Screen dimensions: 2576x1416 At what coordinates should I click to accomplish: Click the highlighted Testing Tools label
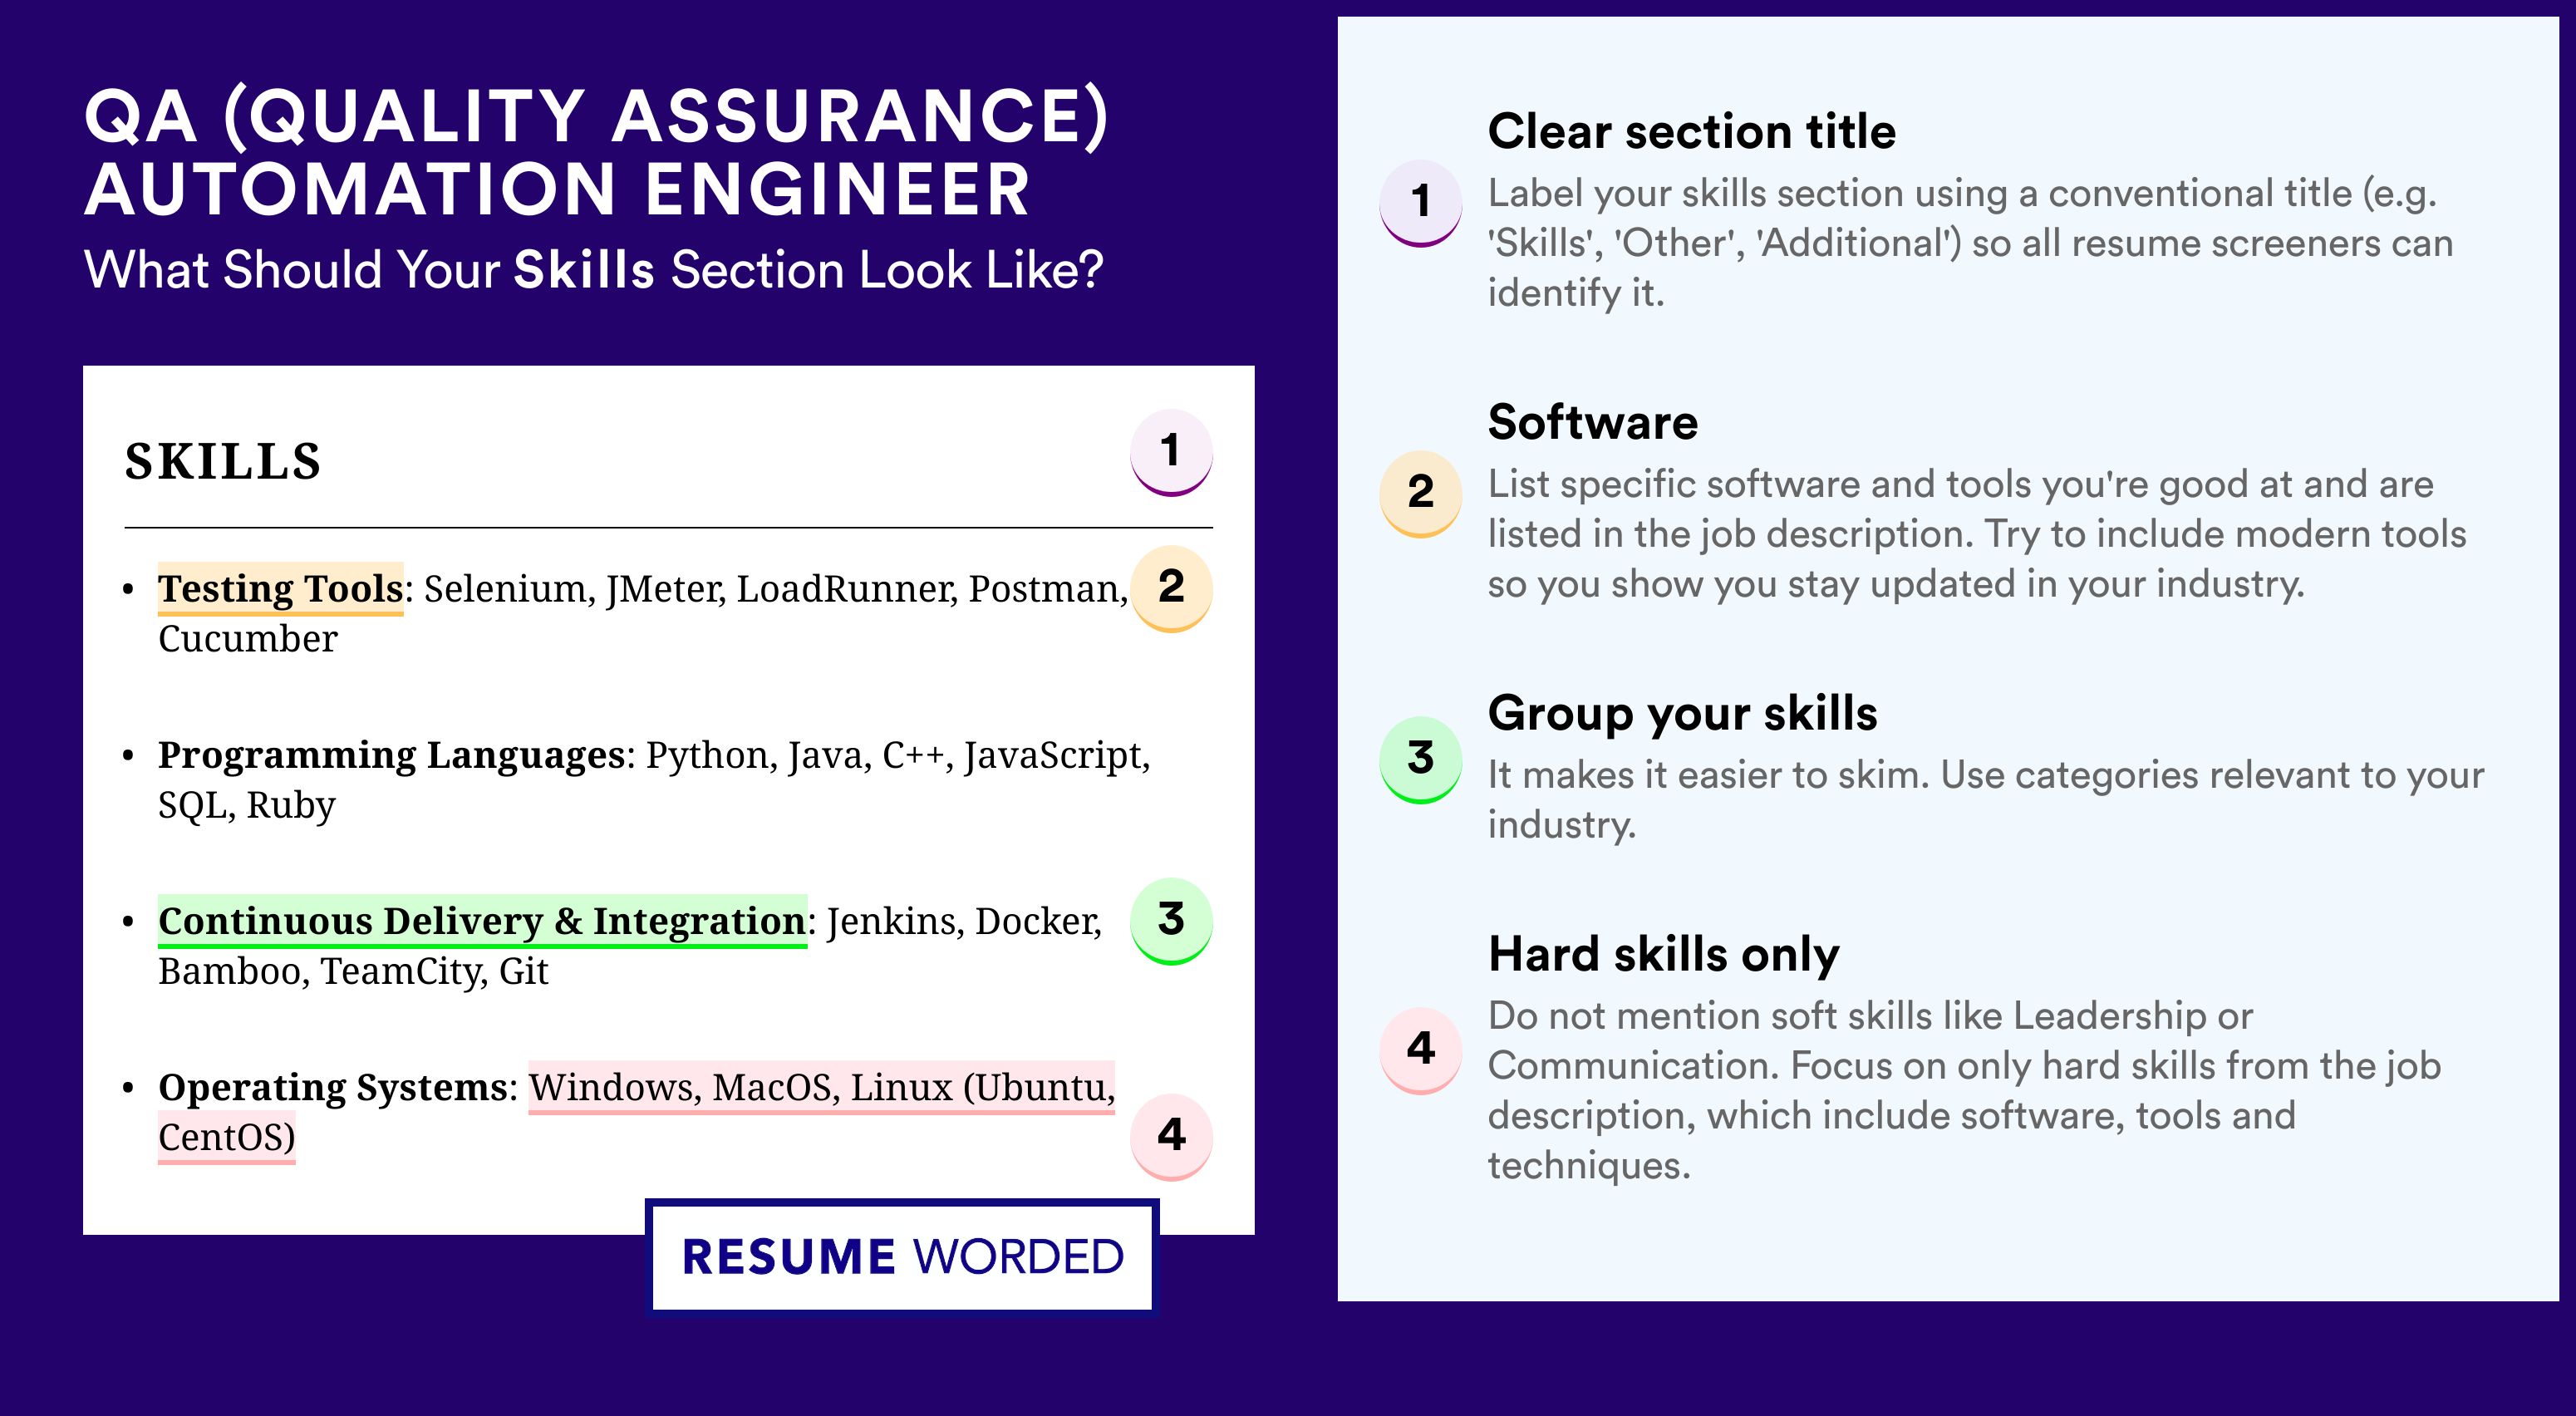click(281, 588)
